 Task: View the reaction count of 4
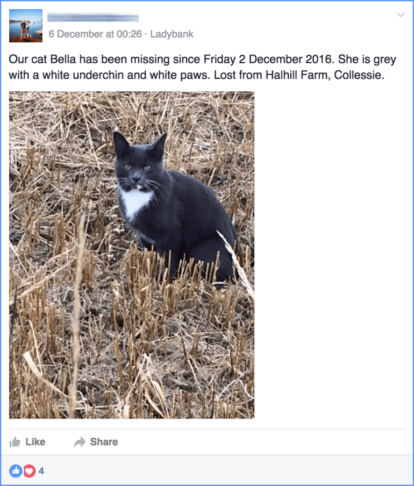pos(41,471)
